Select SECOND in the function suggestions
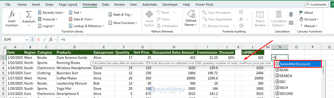This screenshot has width=334, height=98. 298,93
